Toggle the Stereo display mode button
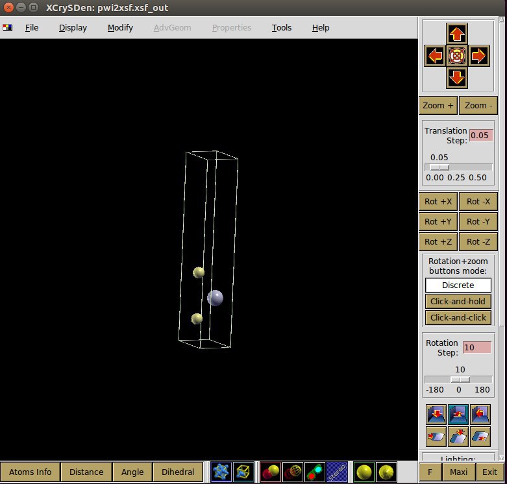This screenshot has height=484, width=507. pyautogui.click(x=337, y=472)
